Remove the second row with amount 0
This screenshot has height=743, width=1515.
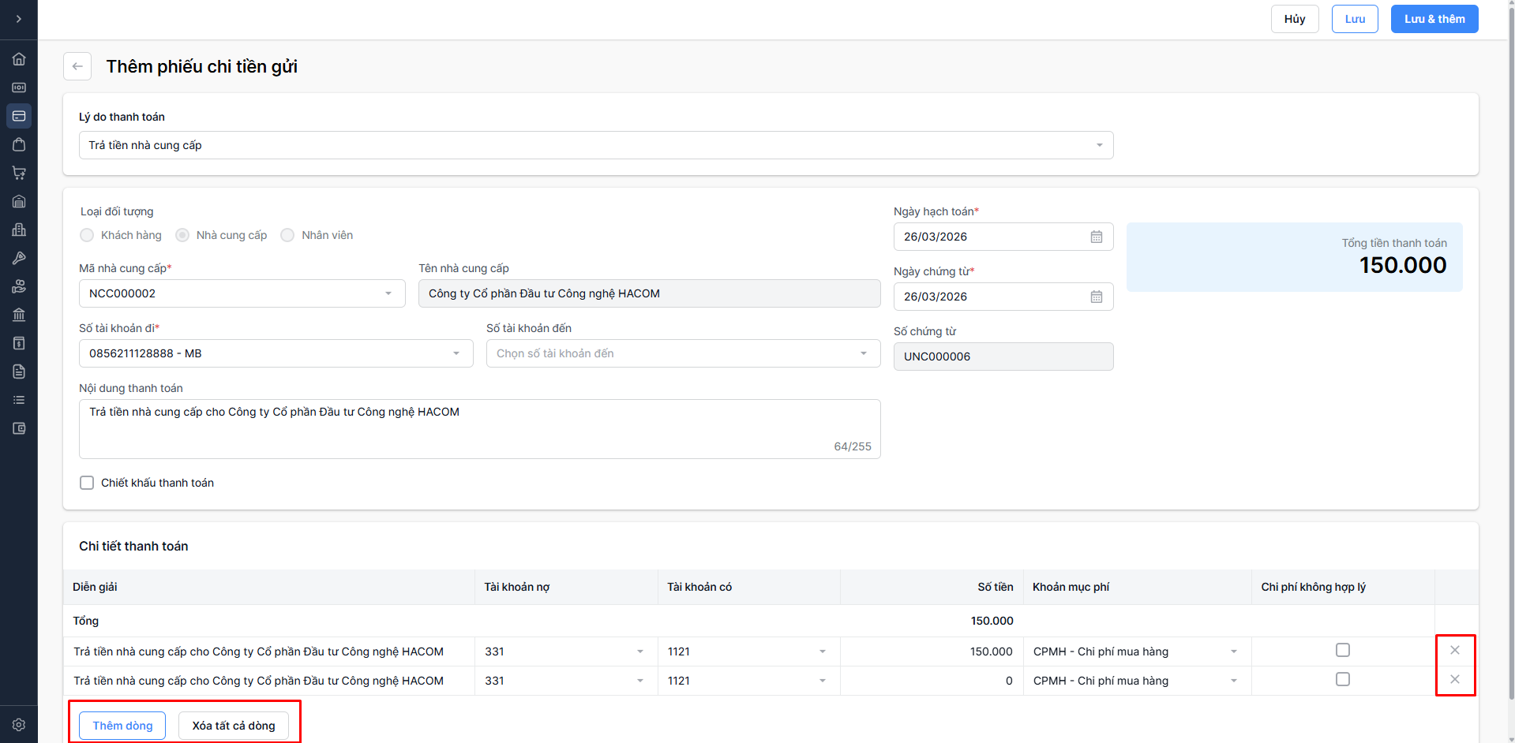1454,679
